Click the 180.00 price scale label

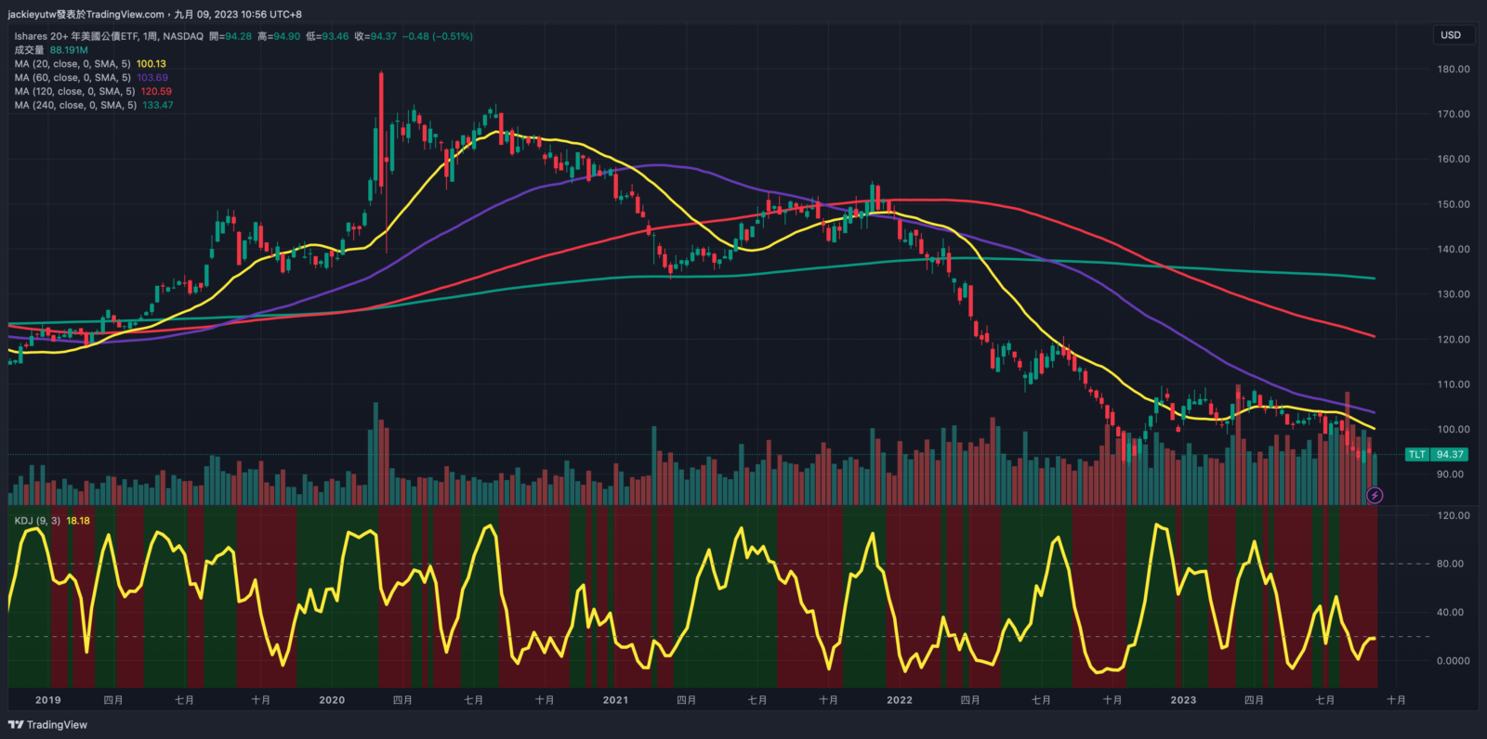coord(1453,70)
